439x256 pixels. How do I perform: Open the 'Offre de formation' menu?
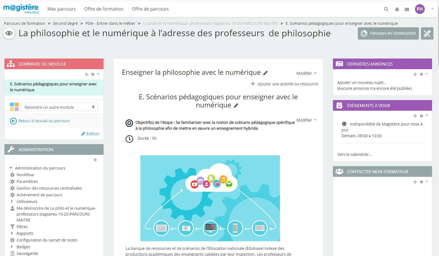[x=104, y=9]
